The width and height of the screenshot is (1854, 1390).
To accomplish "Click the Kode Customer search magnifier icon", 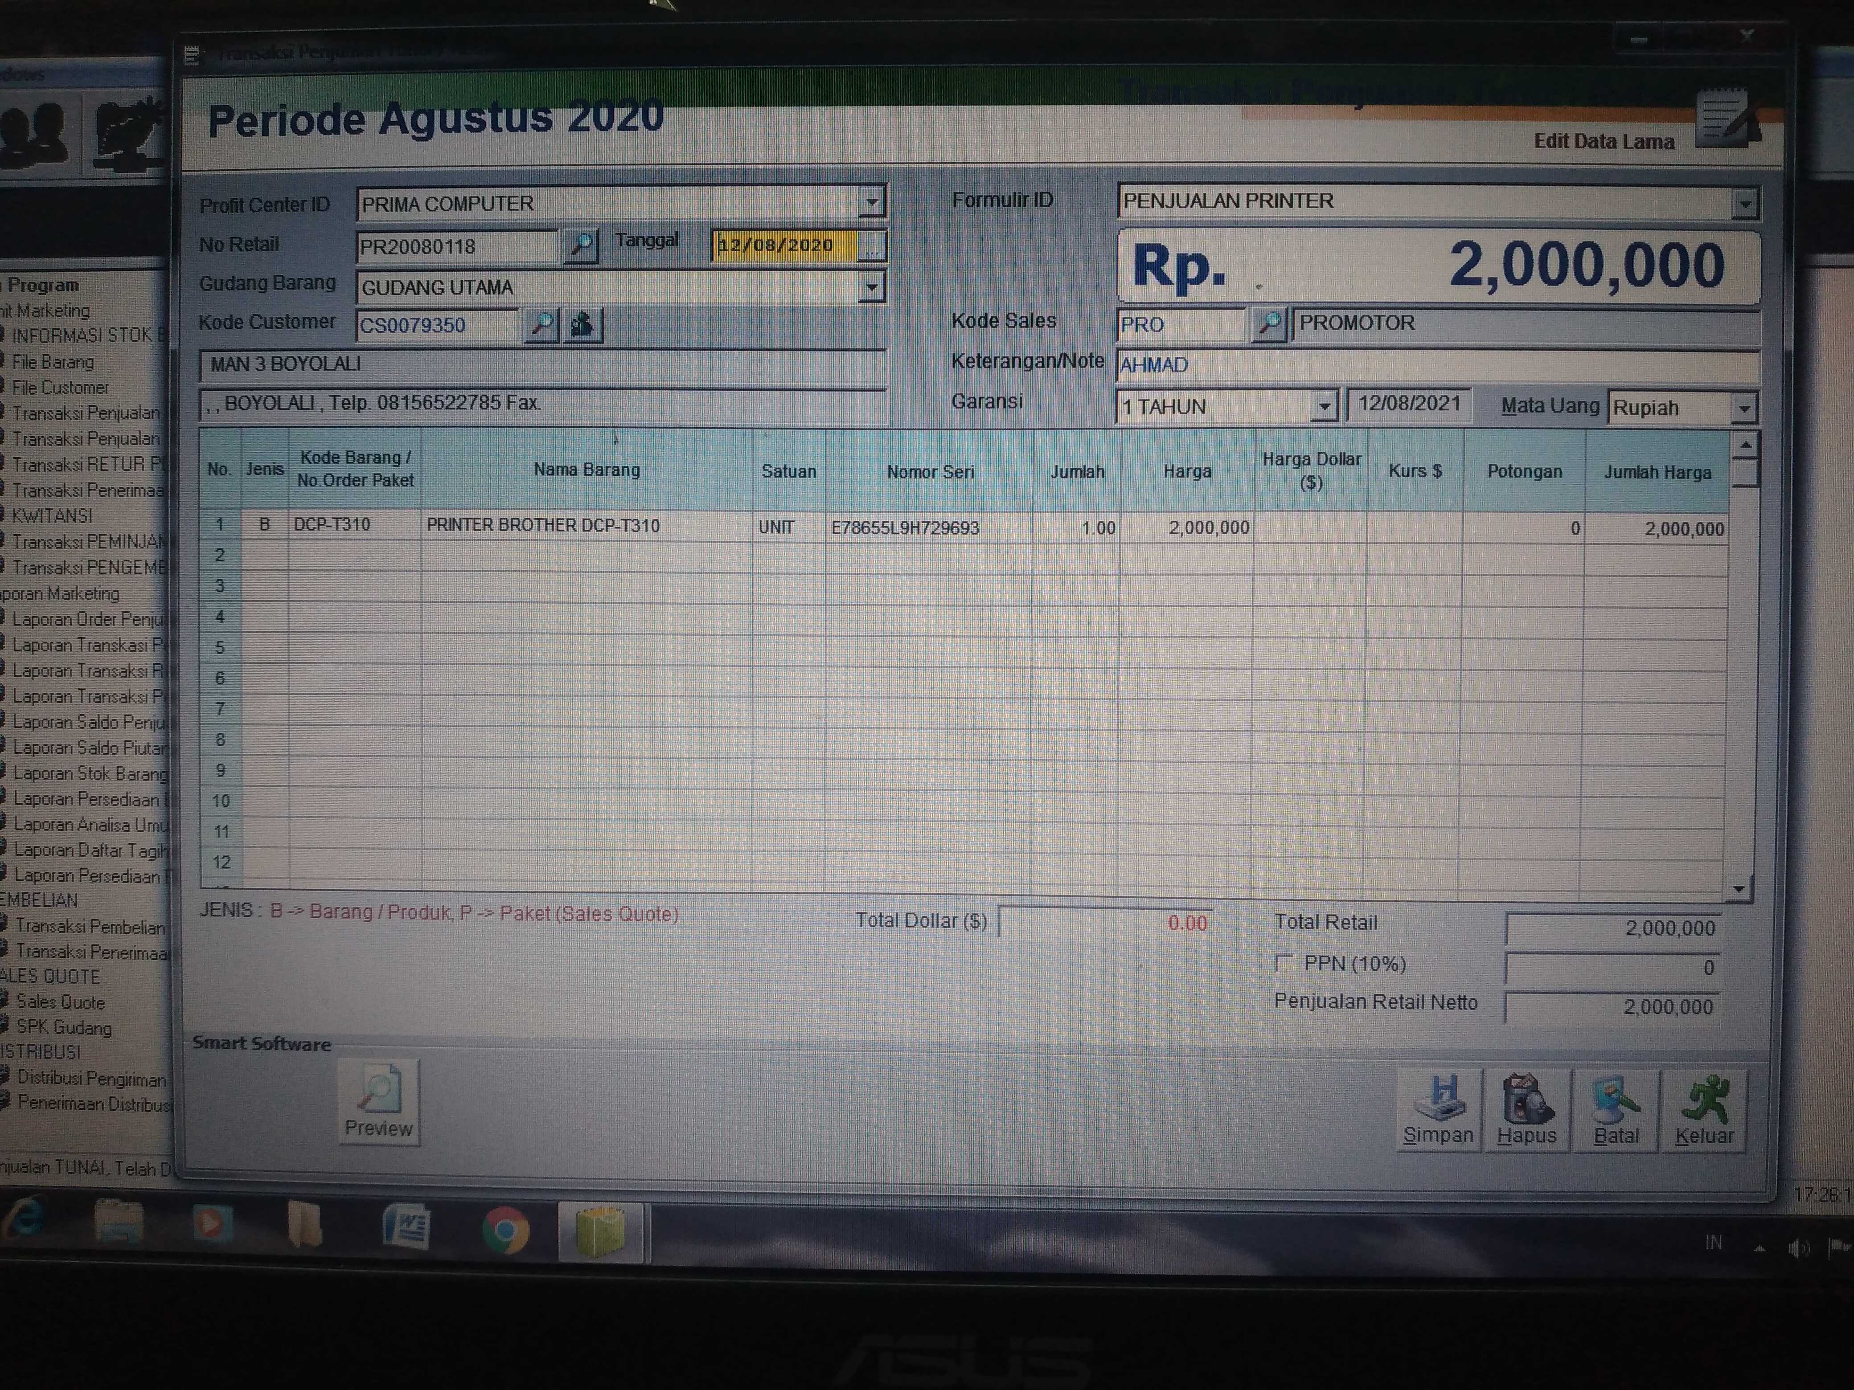I will 541,324.
